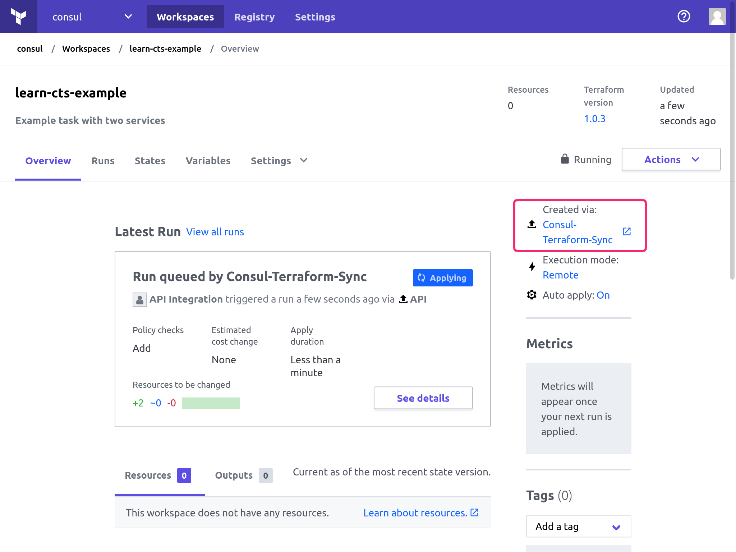Click the Terraform logo in the header
The width and height of the screenshot is (736, 552).
pyautogui.click(x=18, y=17)
